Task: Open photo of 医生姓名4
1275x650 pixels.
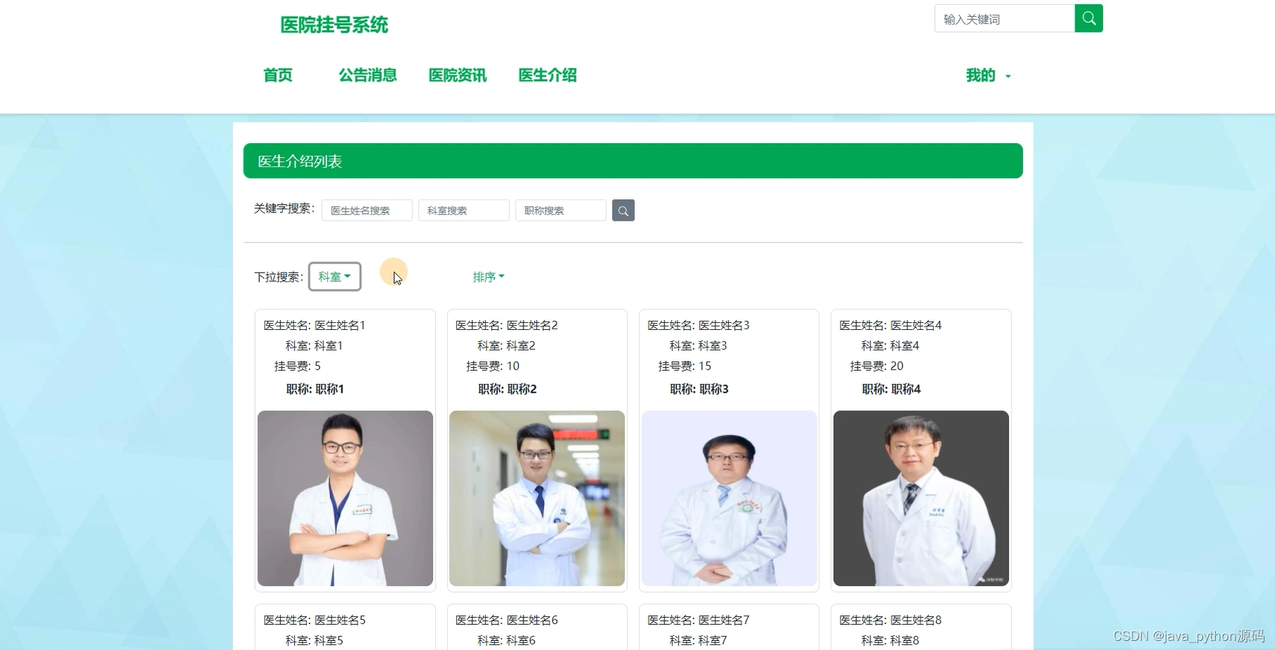Action: point(921,498)
